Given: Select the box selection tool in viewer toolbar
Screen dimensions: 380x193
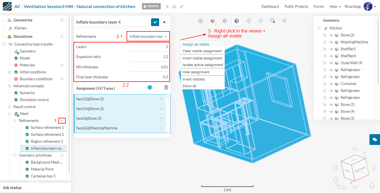Looking at the screenshot, I should click(x=273, y=21).
